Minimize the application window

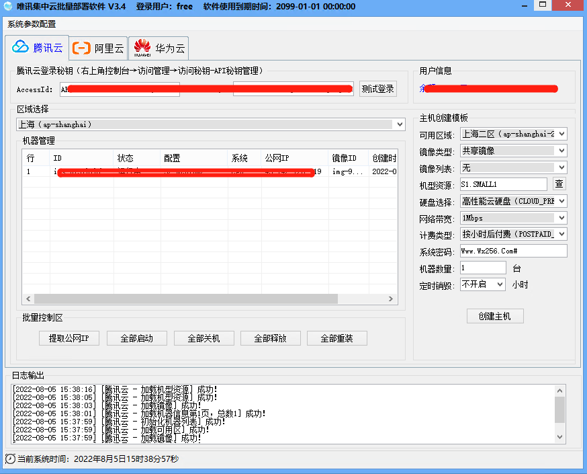coord(525,5)
